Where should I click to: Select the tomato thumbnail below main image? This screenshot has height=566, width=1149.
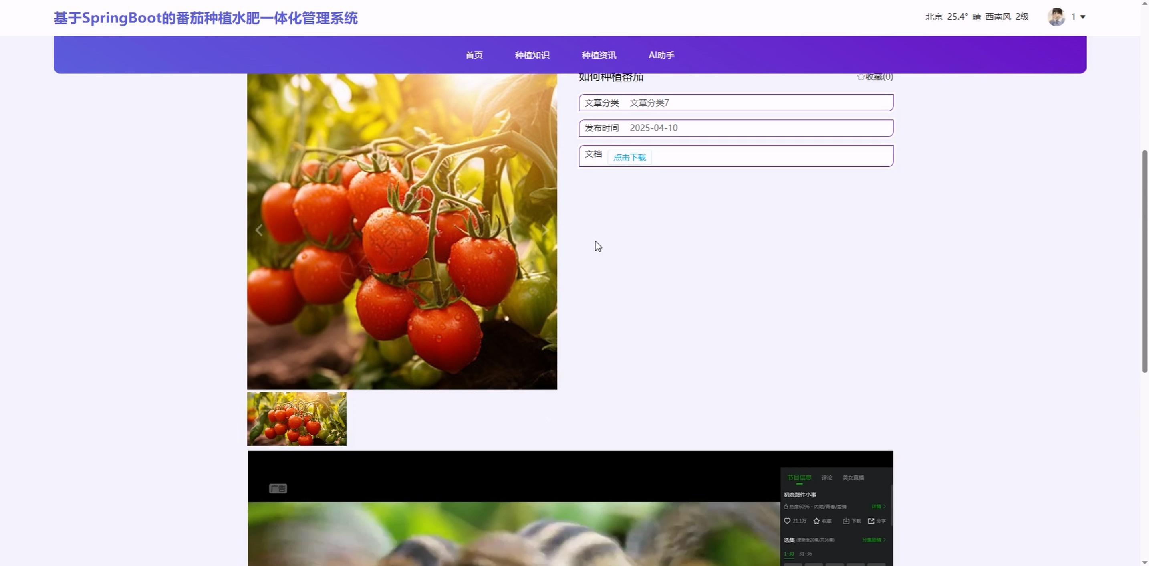pyautogui.click(x=296, y=419)
